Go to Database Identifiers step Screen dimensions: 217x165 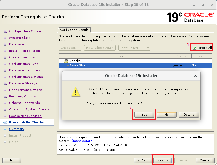pyautogui.click(x=25, y=70)
